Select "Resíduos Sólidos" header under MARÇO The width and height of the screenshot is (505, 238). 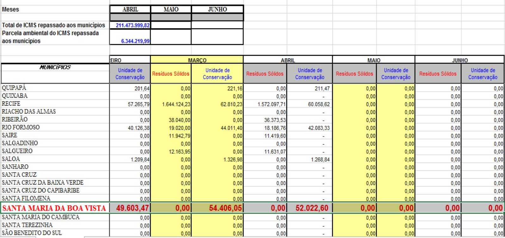(171, 74)
